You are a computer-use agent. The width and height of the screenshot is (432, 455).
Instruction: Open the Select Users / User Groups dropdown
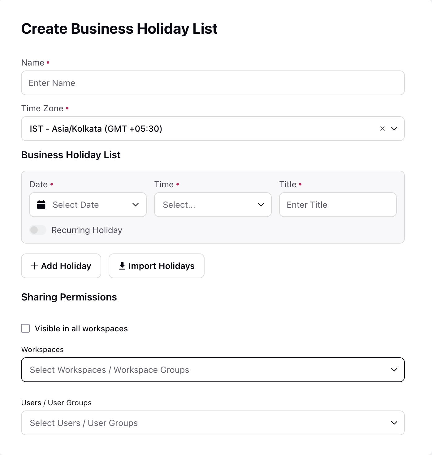(x=213, y=423)
